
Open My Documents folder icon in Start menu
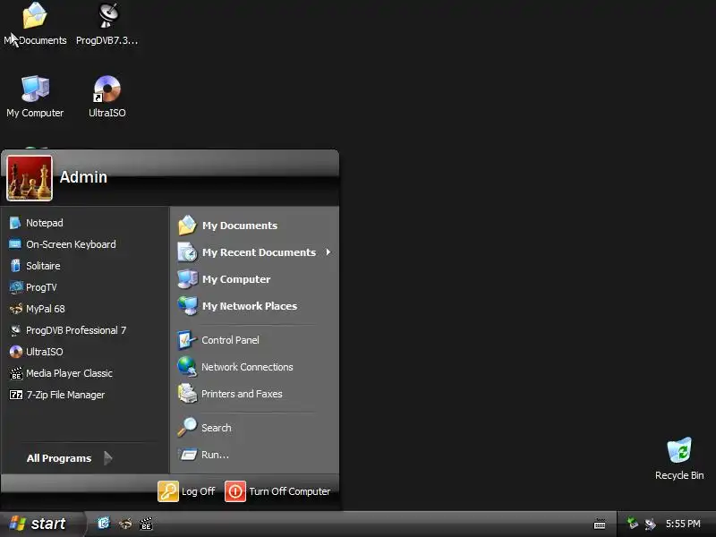[187, 226]
